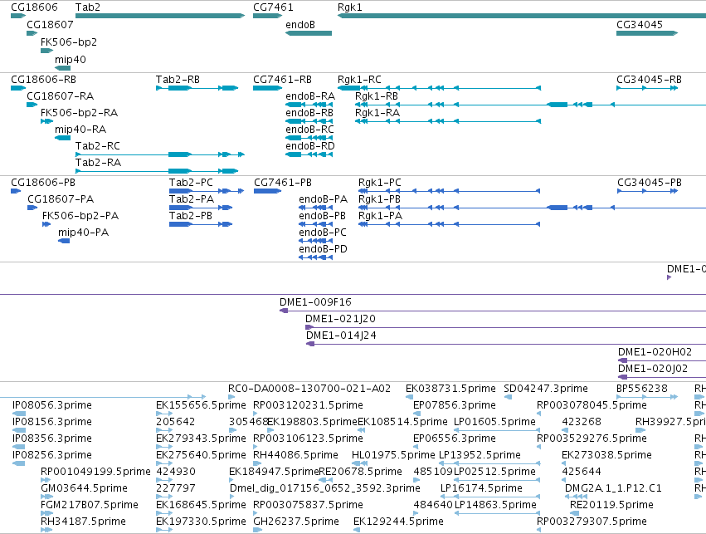Click the FK506-bp2-RA transcript label
Image resolution: width=706 pixels, height=534 pixels.
(80, 113)
